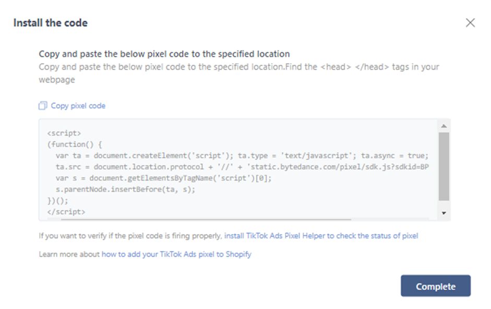Click the copy icon beside Copy pixel code

coord(43,106)
